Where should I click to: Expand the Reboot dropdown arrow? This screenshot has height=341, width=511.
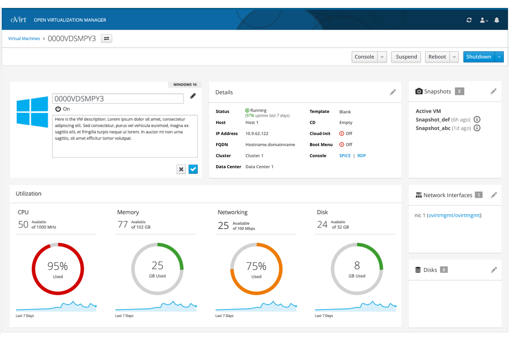coord(454,57)
